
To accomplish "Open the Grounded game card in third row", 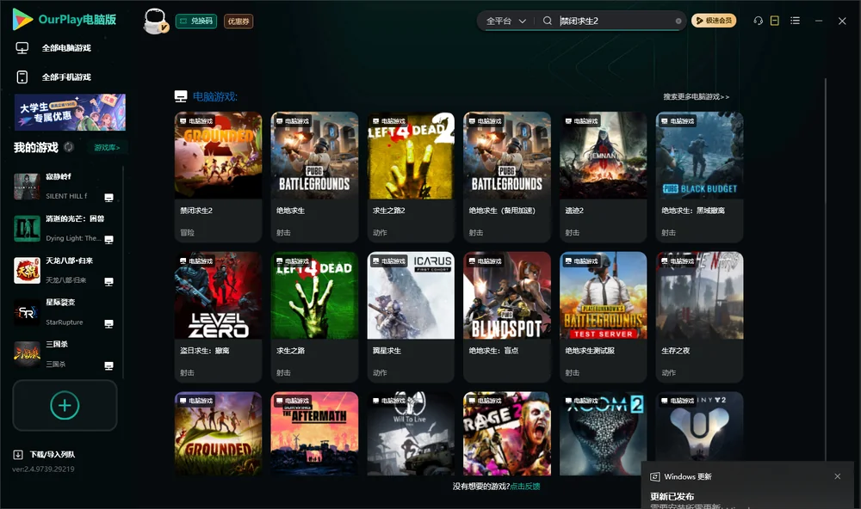I will click(218, 433).
